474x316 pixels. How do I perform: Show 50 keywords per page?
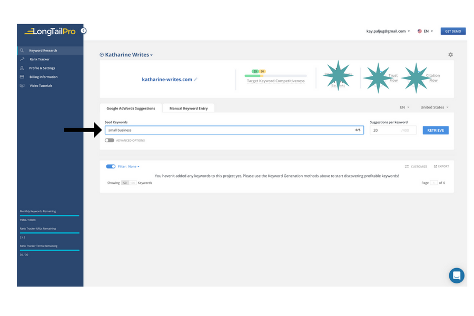click(125, 183)
